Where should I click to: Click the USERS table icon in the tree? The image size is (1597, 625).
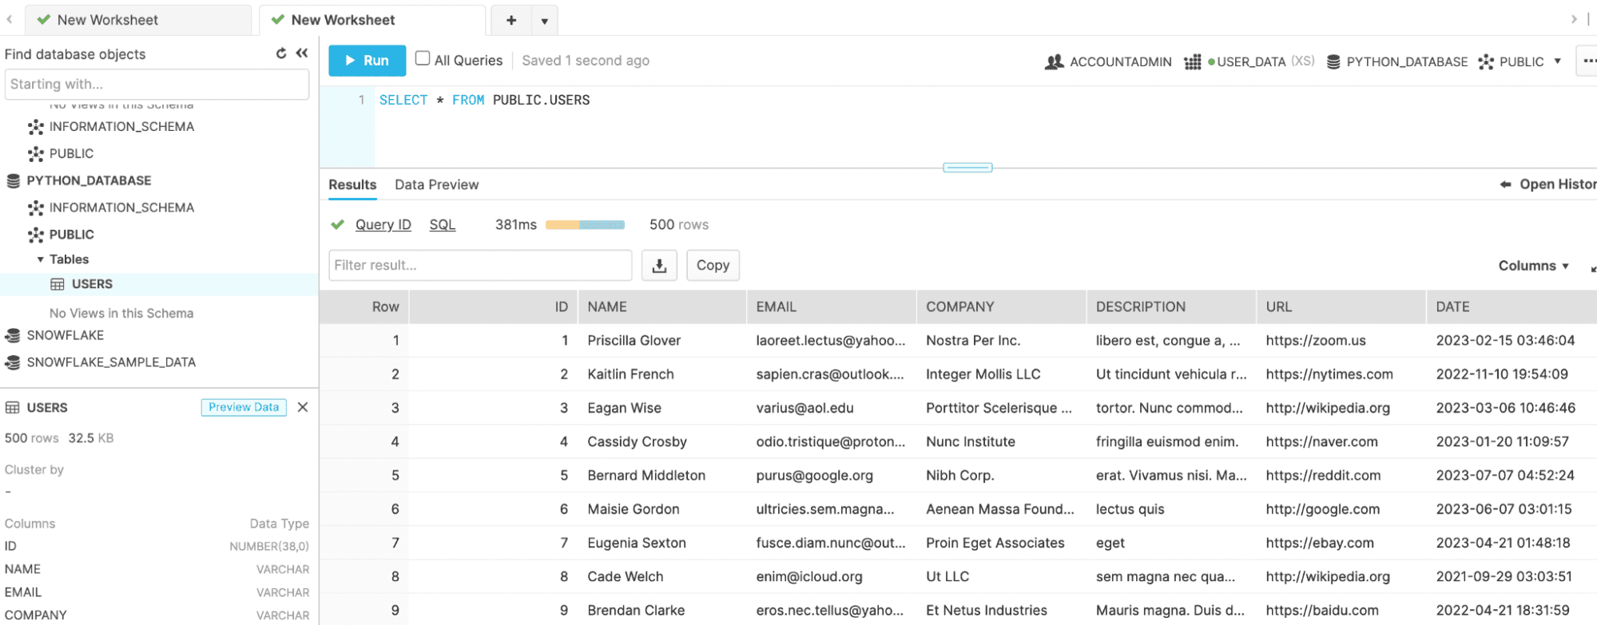(58, 284)
